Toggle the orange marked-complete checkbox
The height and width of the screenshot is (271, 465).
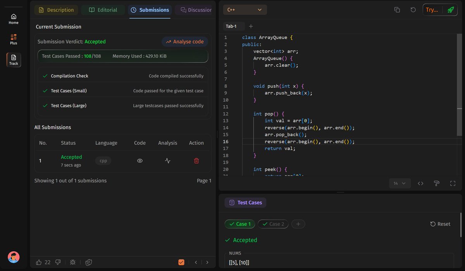[x=181, y=262]
